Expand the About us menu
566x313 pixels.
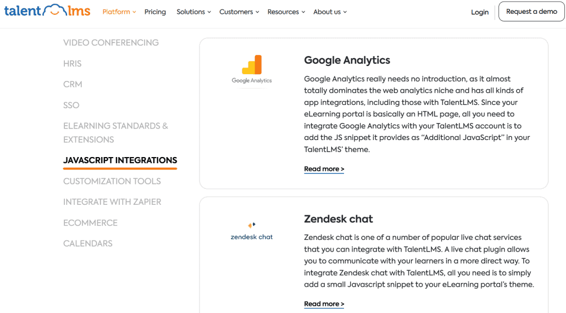(x=330, y=12)
